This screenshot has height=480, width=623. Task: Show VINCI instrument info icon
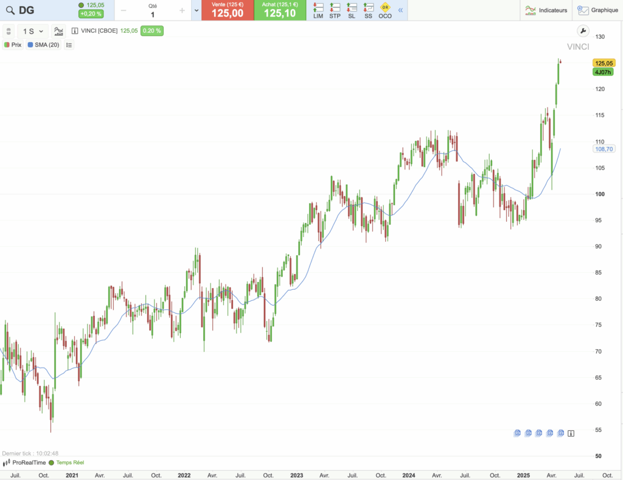tap(75, 31)
